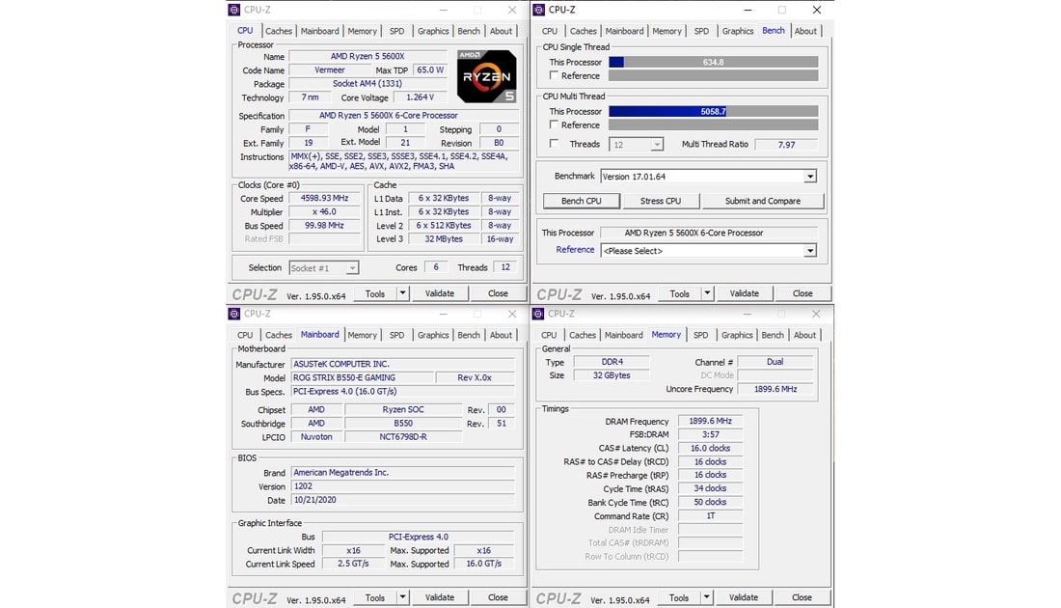Click the Core Speed value 4598.93 MHz

(x=324, y=199)
